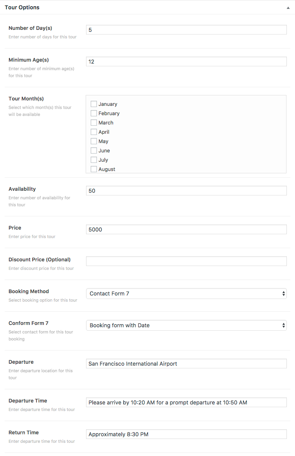Enable the March tour month
Image resolution: width=295 pixels, height=456 pixels.
[93, 123]
